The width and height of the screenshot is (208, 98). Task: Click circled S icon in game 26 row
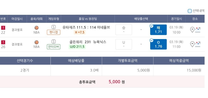[x=53, y=42]
